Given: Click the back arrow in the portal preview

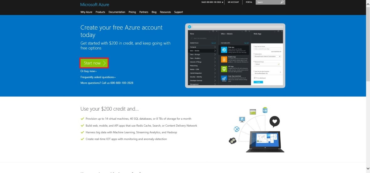Looking at the screenshot, I should pyautogui.click(x=189, y=27).
